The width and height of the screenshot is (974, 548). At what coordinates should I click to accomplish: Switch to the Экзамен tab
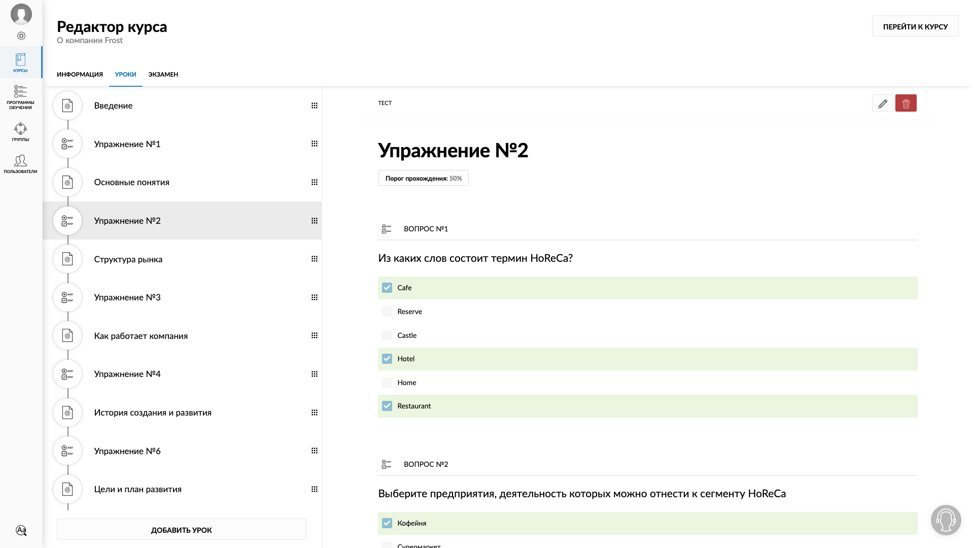pyautogui.click(x=163, y=75)
